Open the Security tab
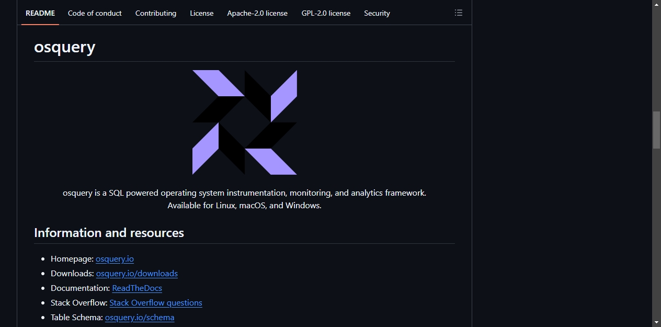661x327 pixels. (x=377, y=13)
